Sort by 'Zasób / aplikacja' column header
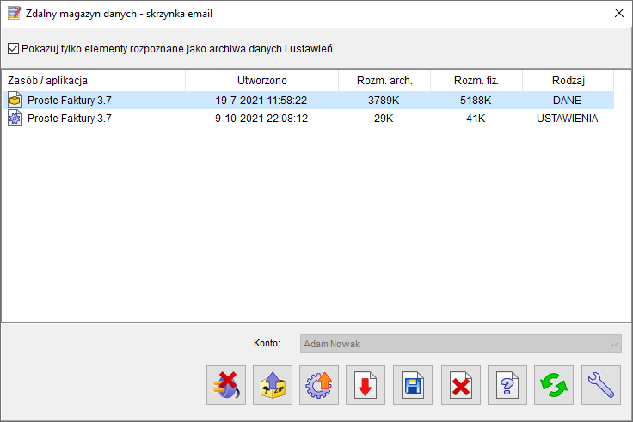 pos(94,81)
